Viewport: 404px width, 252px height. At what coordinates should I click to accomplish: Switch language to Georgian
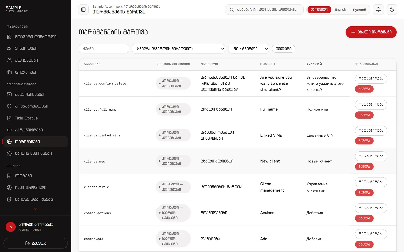pyautogui.click(x=319, y=10)
